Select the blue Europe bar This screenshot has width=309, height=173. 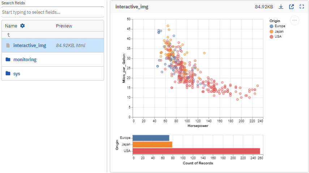click(151, 138)
